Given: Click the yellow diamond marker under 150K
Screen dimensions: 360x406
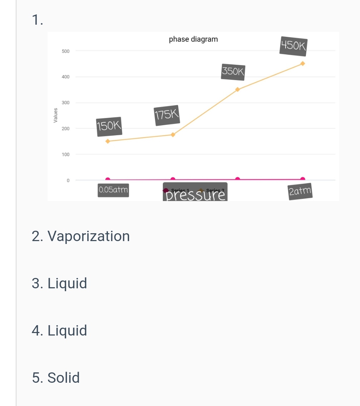Looking at the screenshot, I should click(107, 141).
